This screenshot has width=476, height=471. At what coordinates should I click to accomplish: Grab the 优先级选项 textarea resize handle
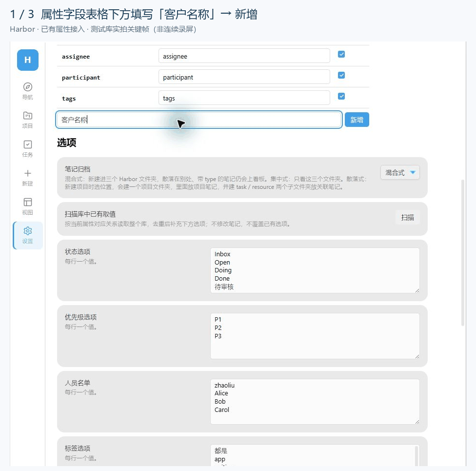click(417, 356)
